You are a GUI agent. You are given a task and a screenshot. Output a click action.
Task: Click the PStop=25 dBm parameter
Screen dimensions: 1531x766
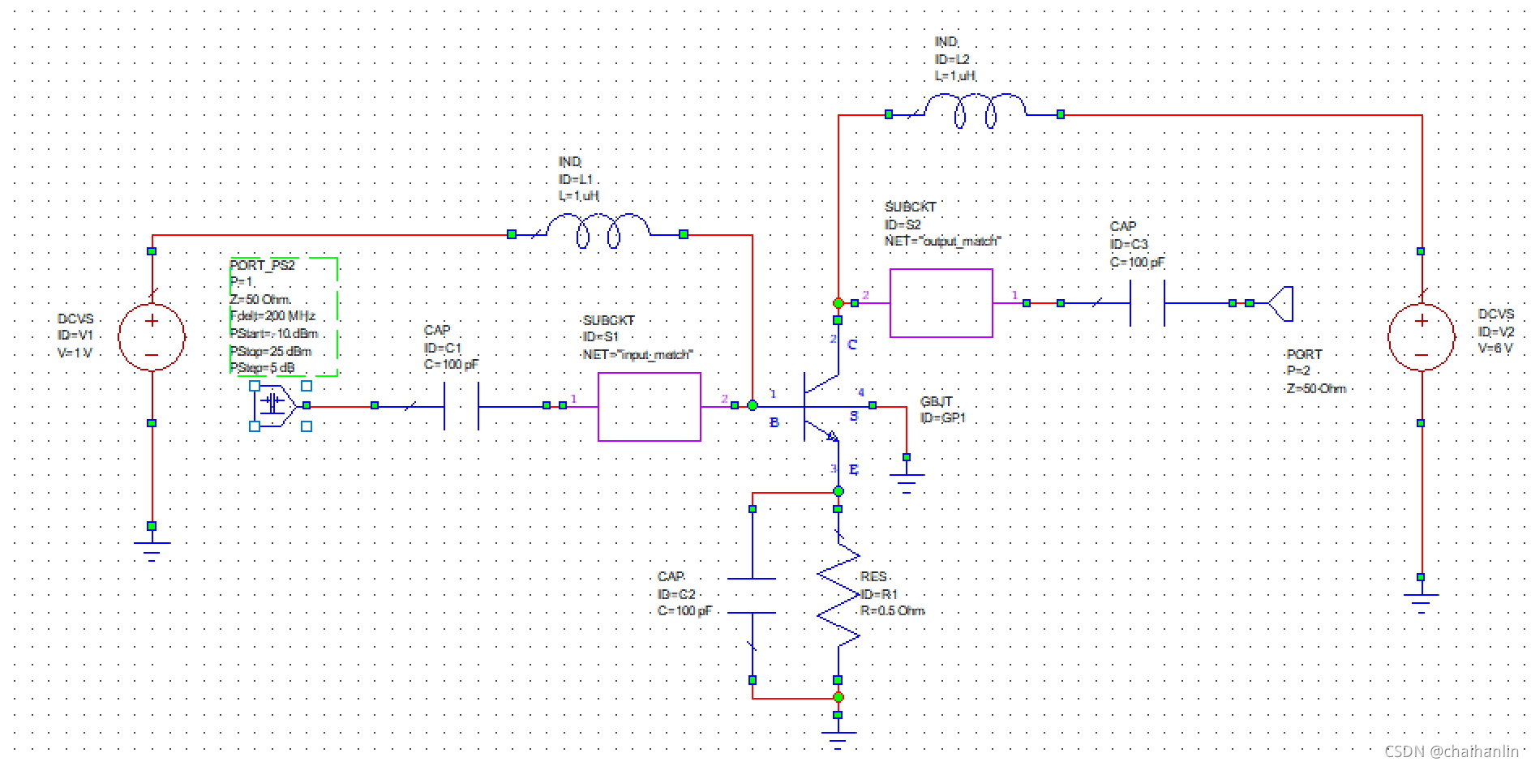pyautogui.click(x=271, y=351)
